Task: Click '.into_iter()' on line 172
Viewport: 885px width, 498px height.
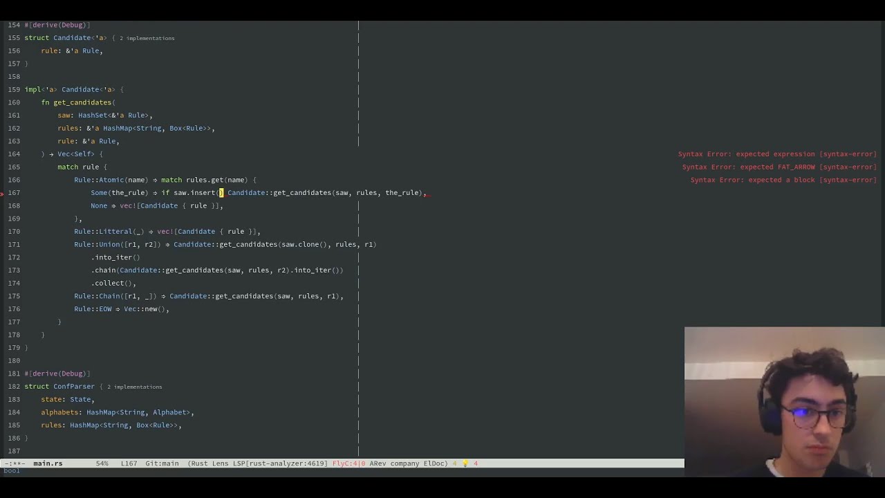Action: 115,257
